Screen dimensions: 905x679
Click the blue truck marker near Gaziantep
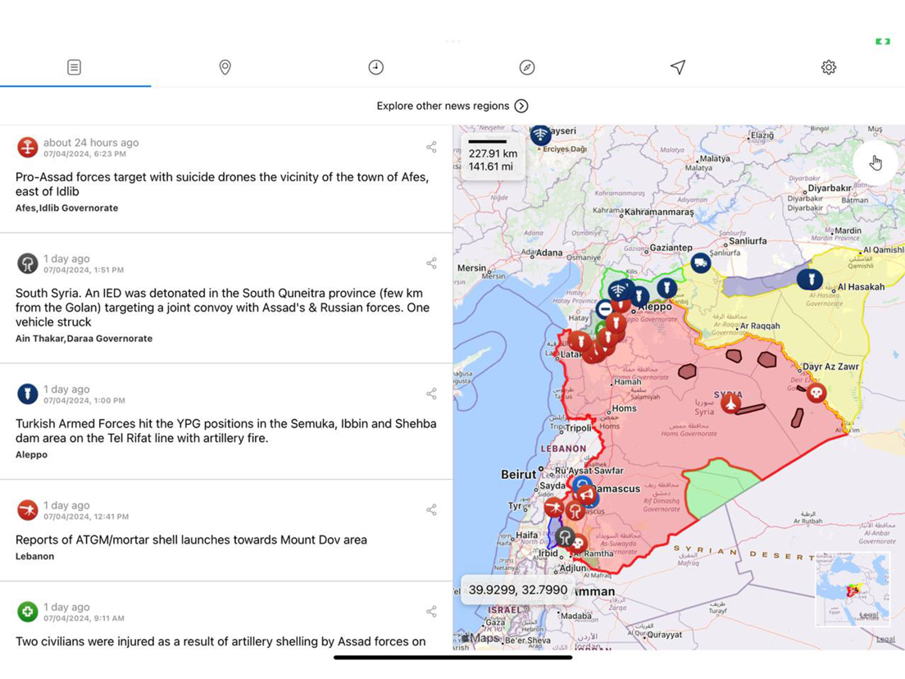(700, 263)
